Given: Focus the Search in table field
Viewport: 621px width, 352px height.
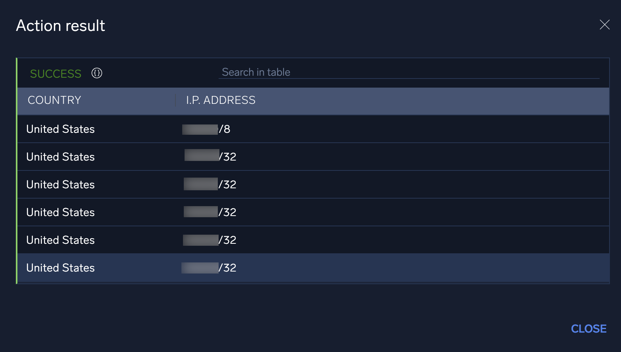Looking at the screenshot, I should (408, 72).
